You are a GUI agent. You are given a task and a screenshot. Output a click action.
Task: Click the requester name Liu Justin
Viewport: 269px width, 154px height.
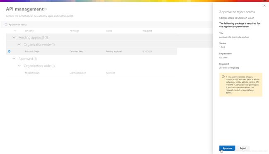point(223,58)
